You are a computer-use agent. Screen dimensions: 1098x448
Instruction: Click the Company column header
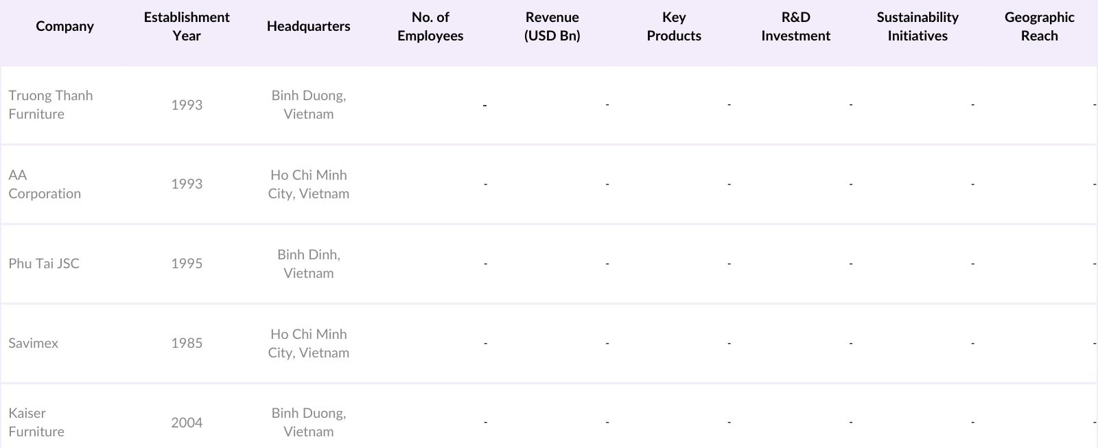pos(65,26)
